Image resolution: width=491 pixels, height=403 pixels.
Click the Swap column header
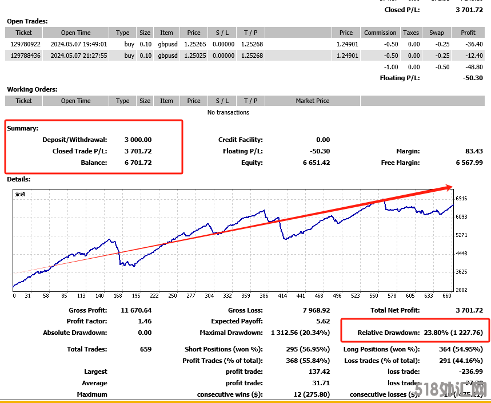(436, 33)
